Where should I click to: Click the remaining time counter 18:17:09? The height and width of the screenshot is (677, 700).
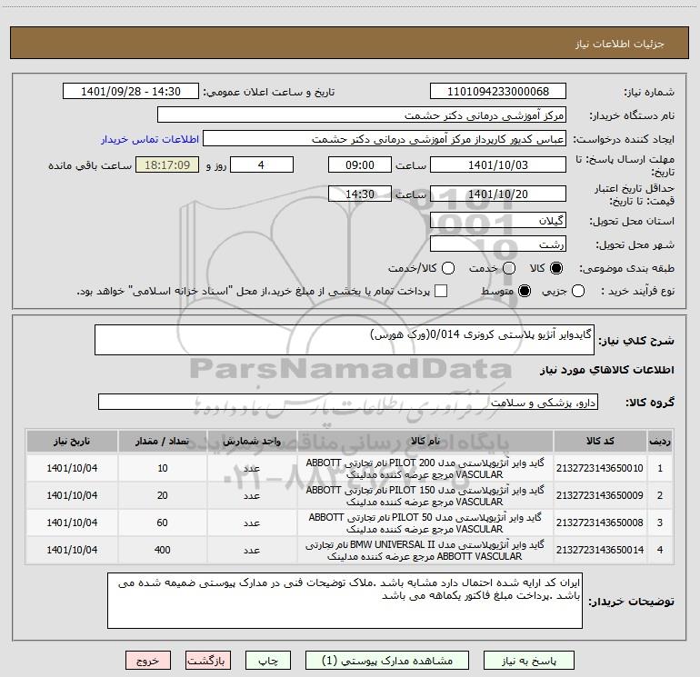[x=167, y=164]
